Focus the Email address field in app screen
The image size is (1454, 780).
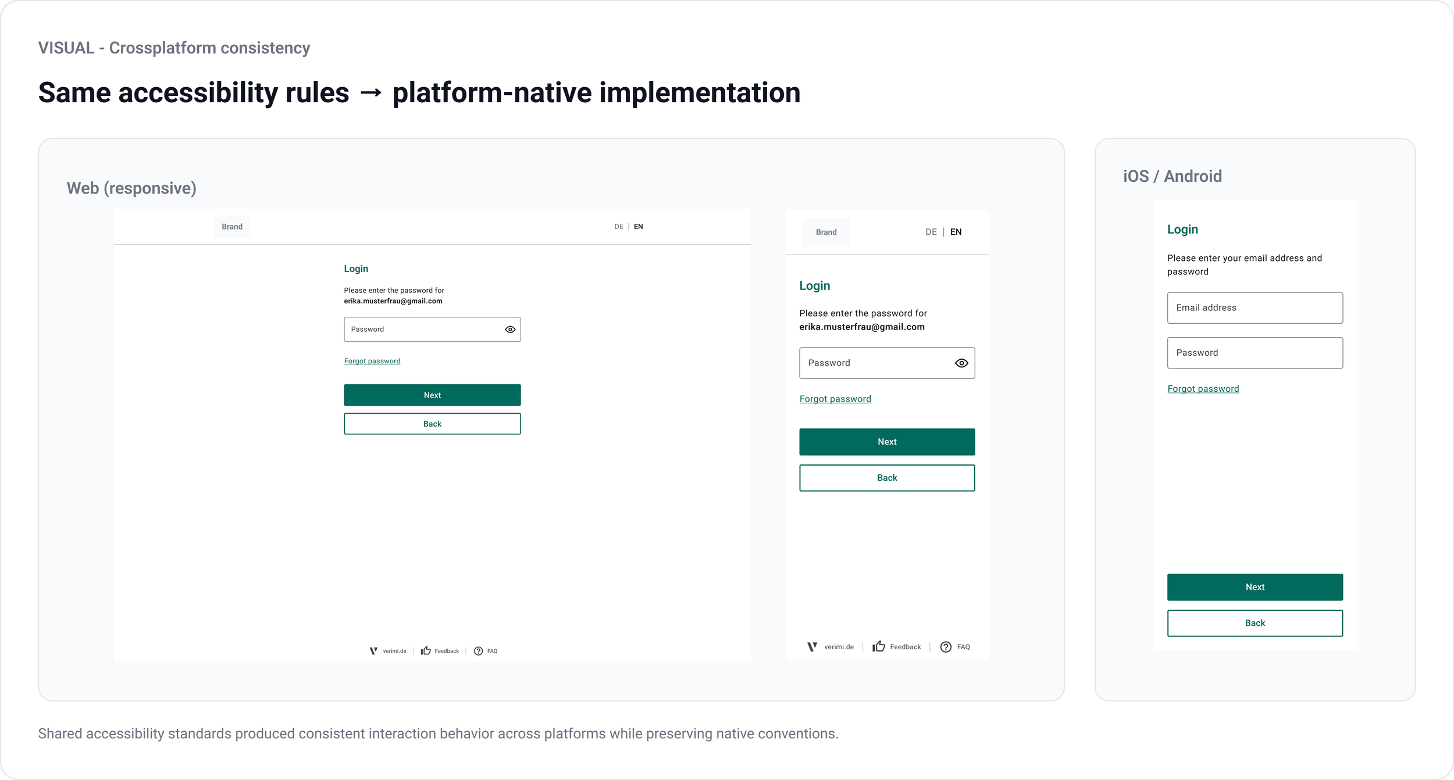[1255, 307]
